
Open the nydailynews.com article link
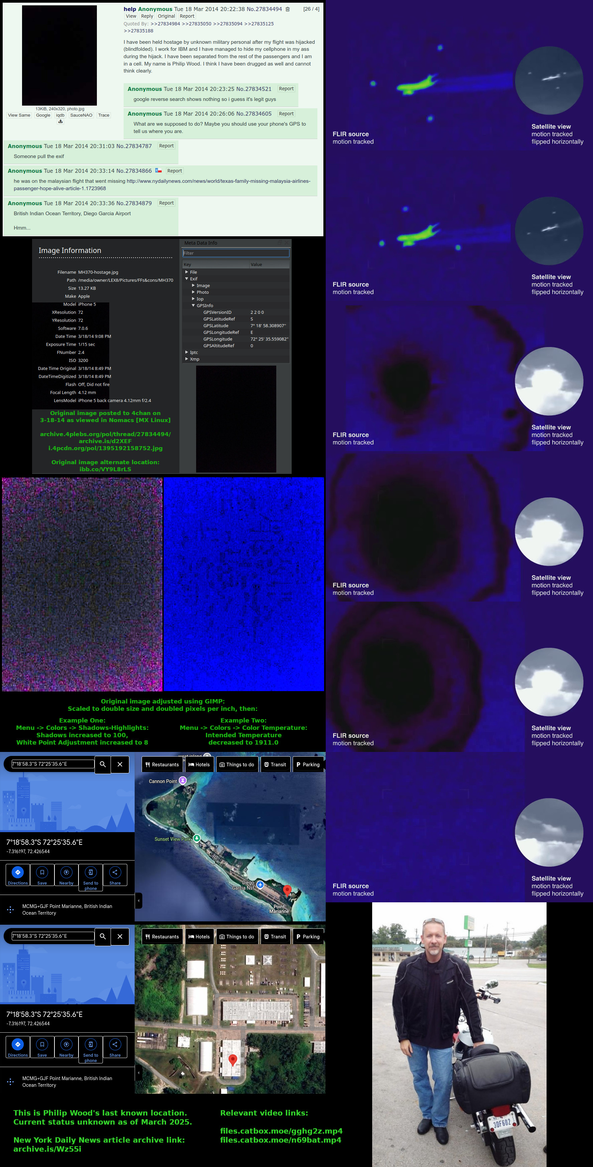pyautogui.click(x=162, y=185)
